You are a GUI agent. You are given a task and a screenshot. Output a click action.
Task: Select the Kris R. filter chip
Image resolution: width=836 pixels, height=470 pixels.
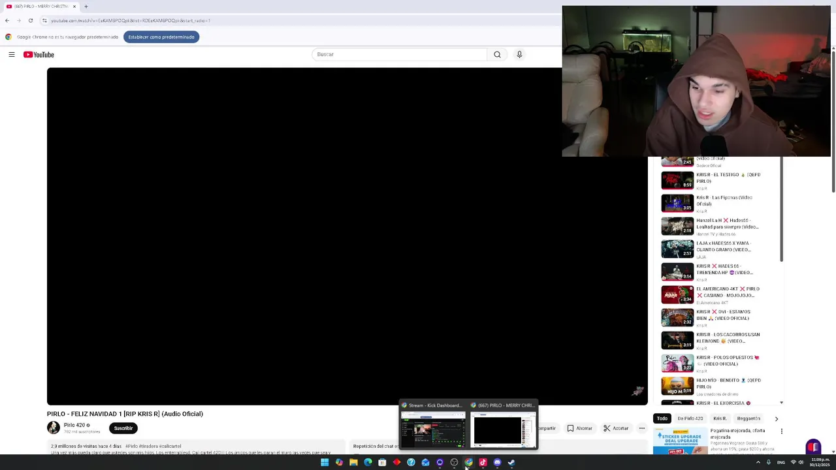tap(720, 418)
